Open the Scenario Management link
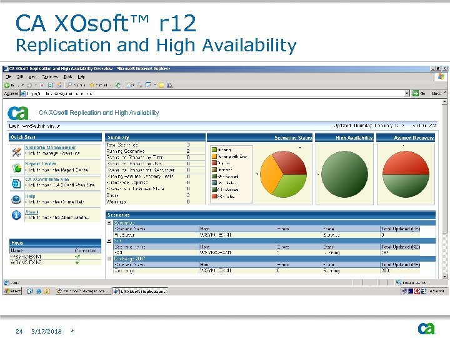This screenshot has height=338, width=450. click(50, 148)
